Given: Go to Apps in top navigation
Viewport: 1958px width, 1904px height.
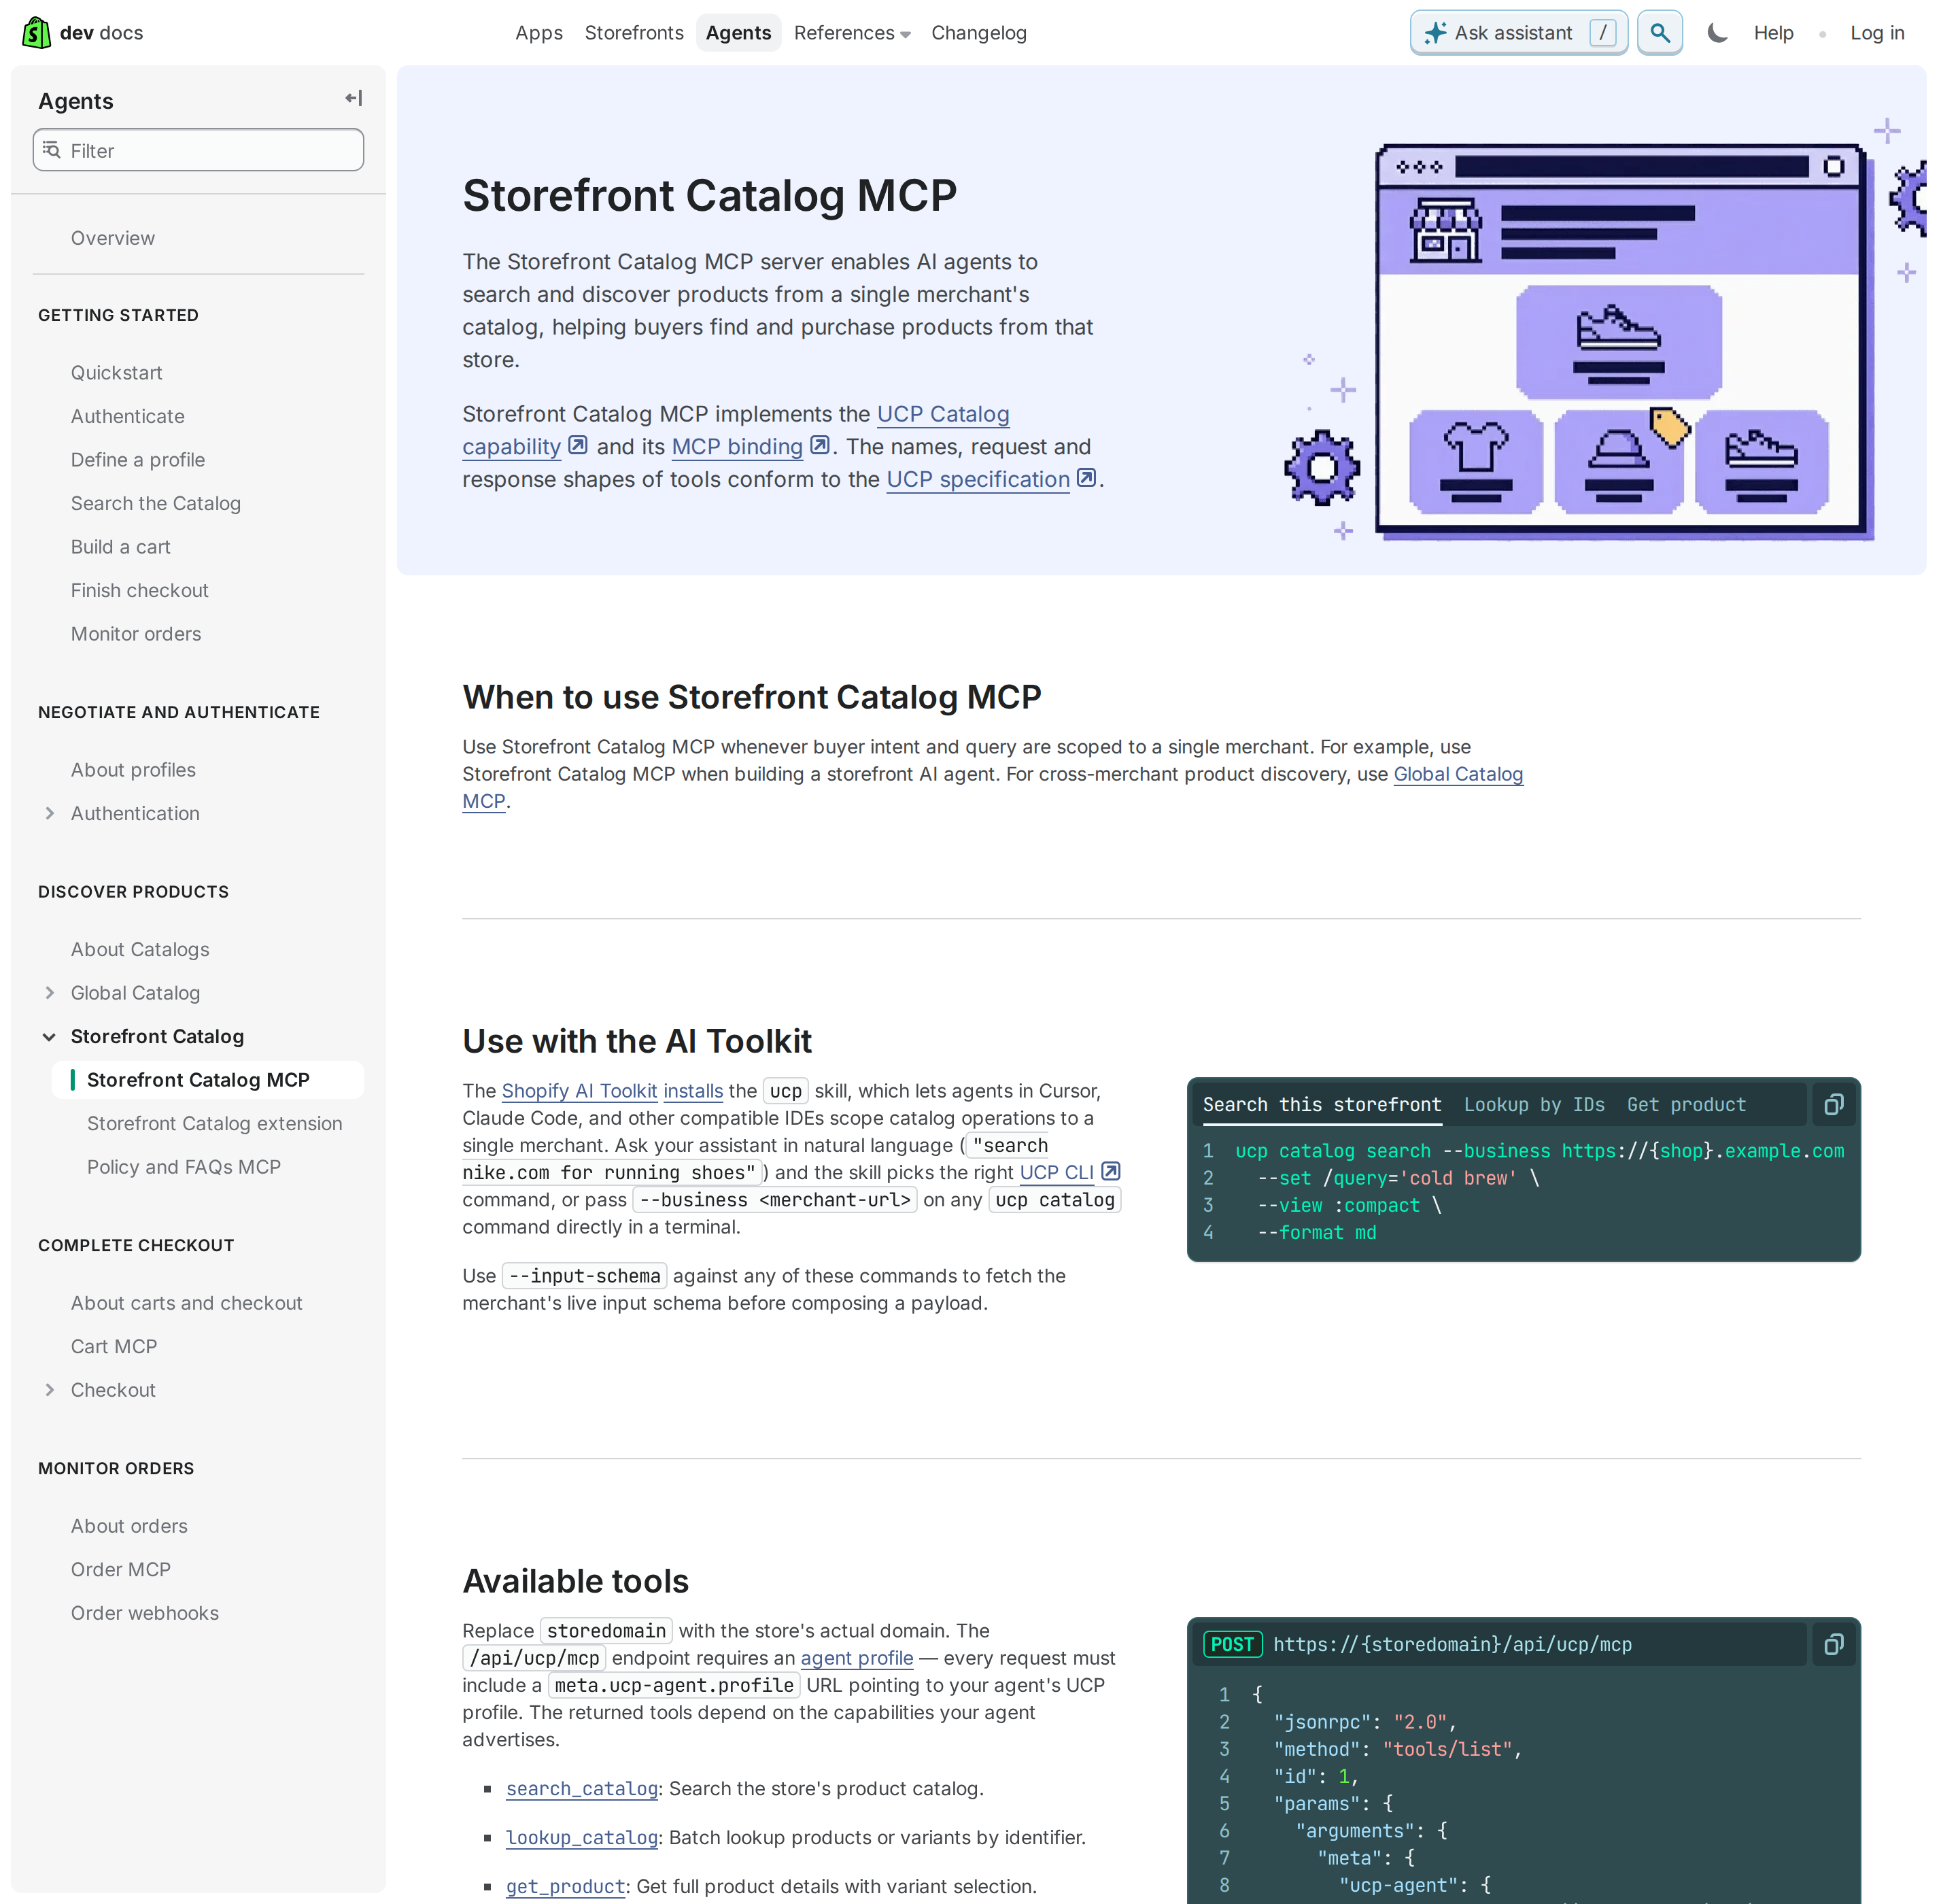Looking at the screenshot, I should tap(539, 33).
